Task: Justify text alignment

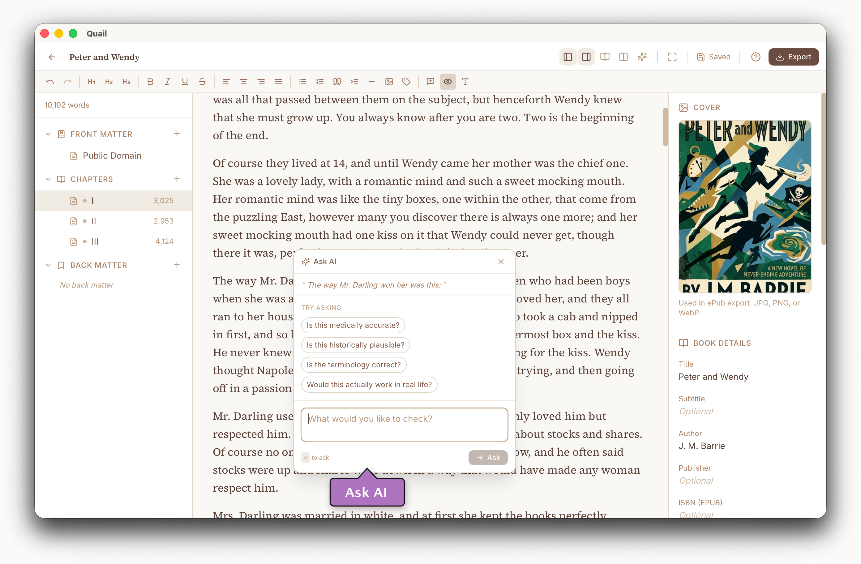Action: pos(278,82)
